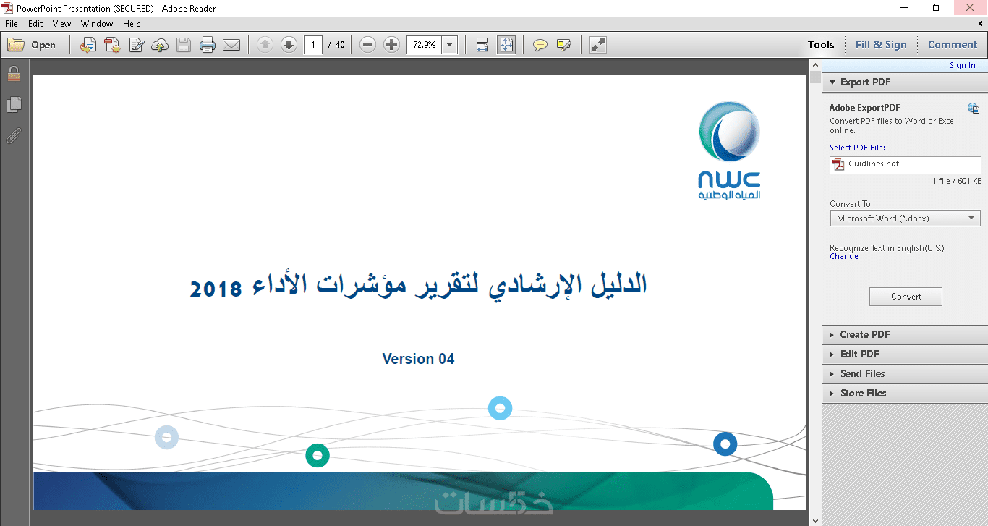Click the document scrollbar down arrow
The height and width of the screenshot is (526, 988).
point(815,519)
